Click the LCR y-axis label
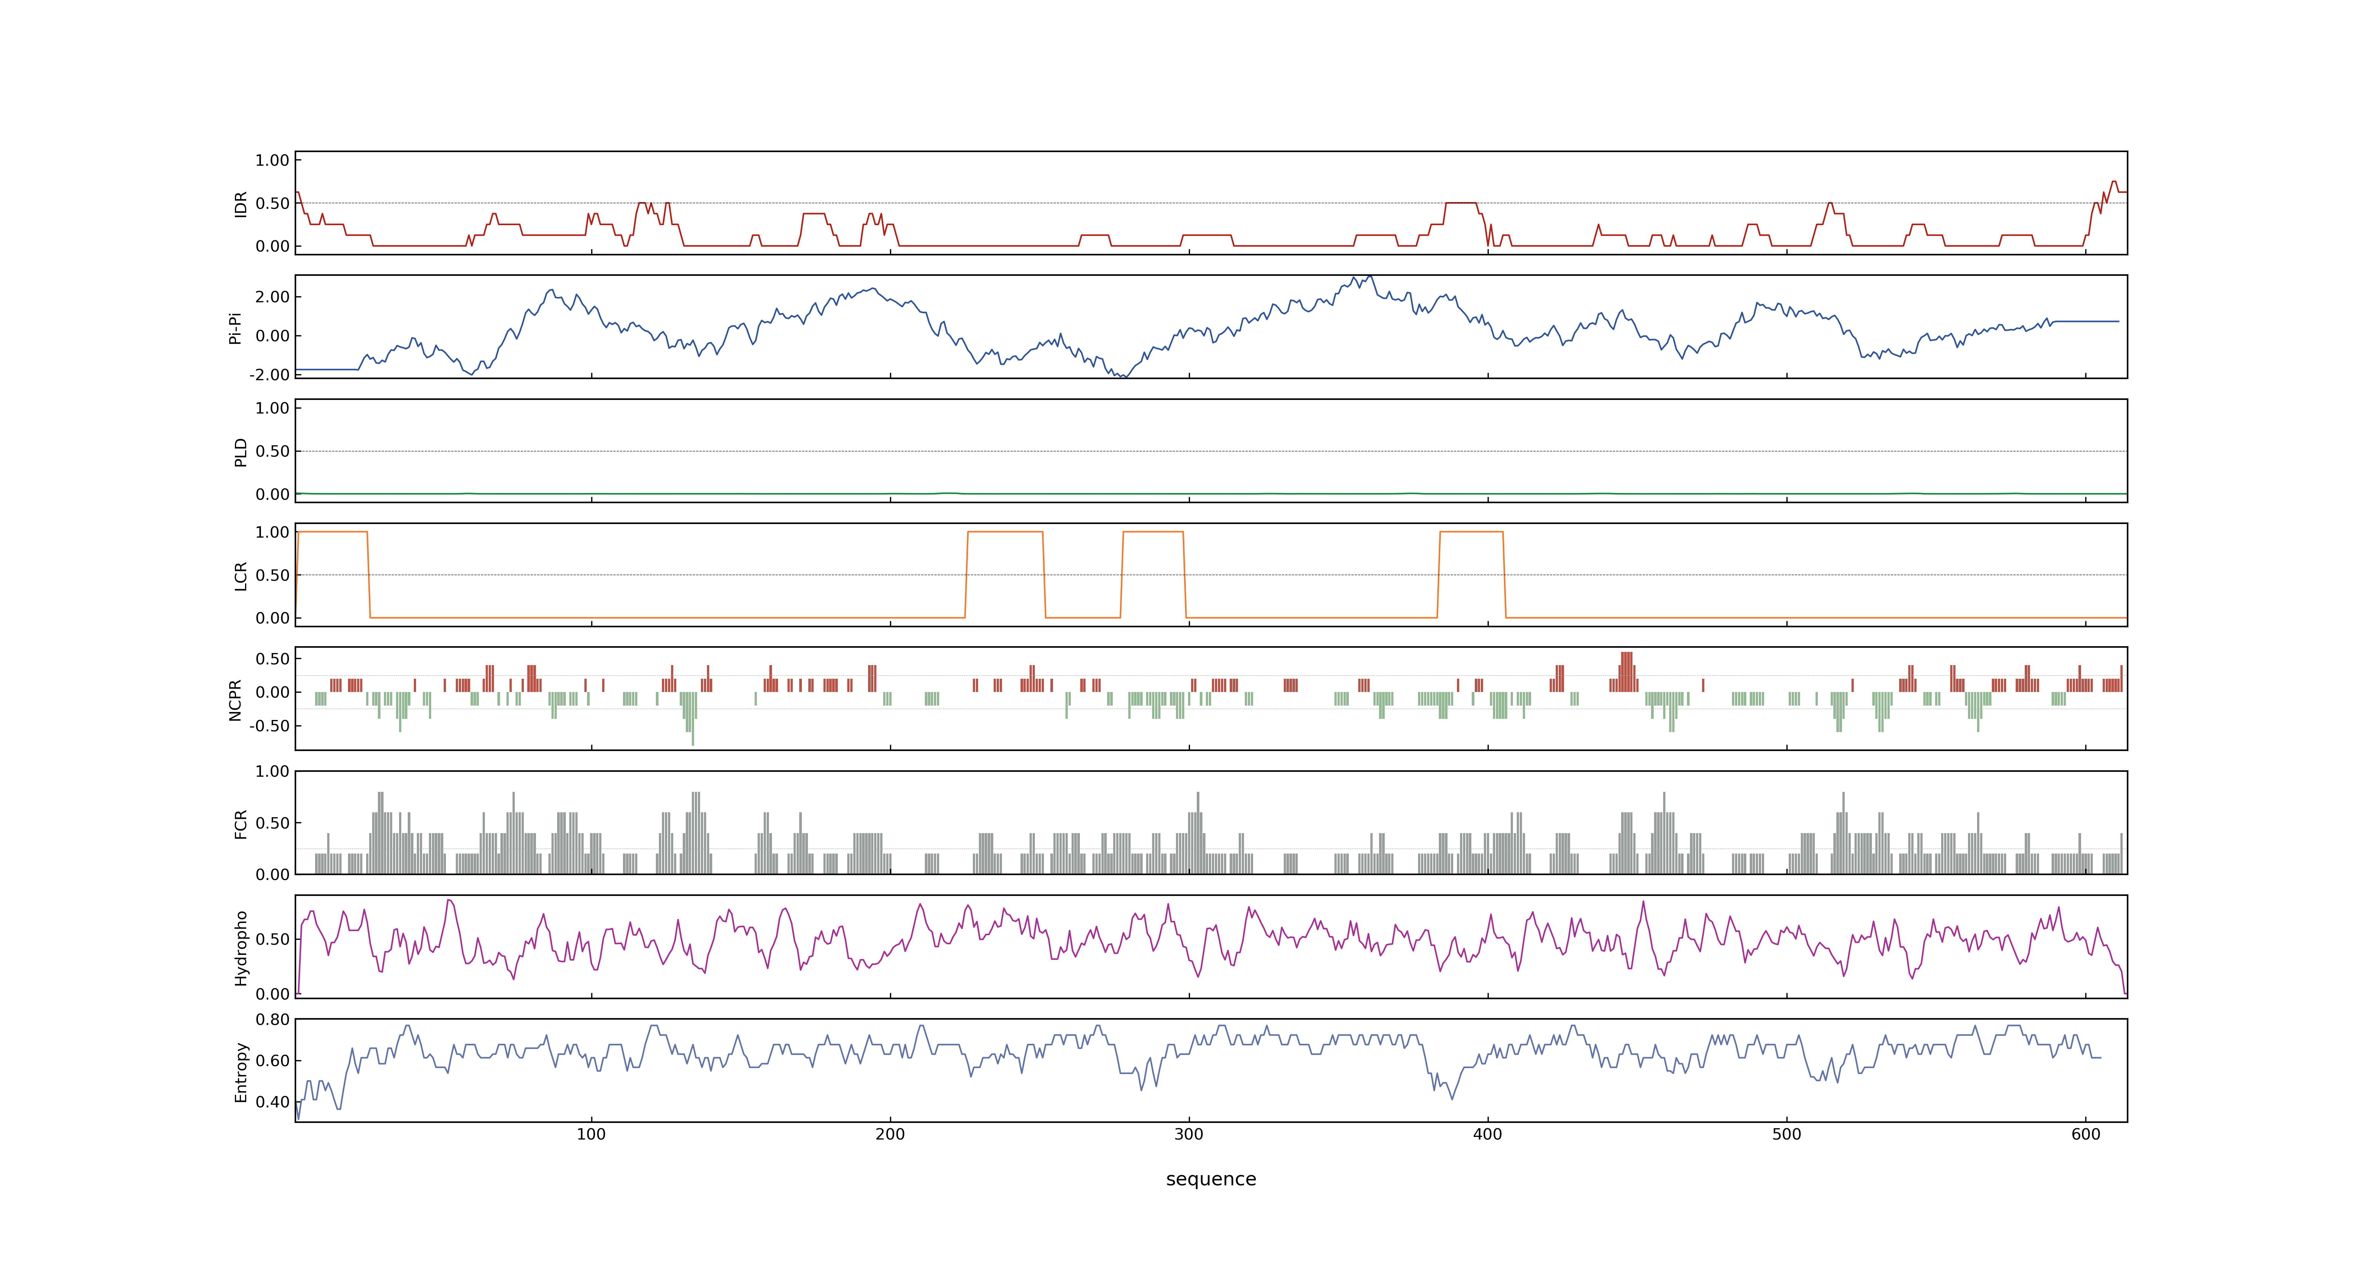This screenshot has width=2364, height=1261. pos(241,575)
